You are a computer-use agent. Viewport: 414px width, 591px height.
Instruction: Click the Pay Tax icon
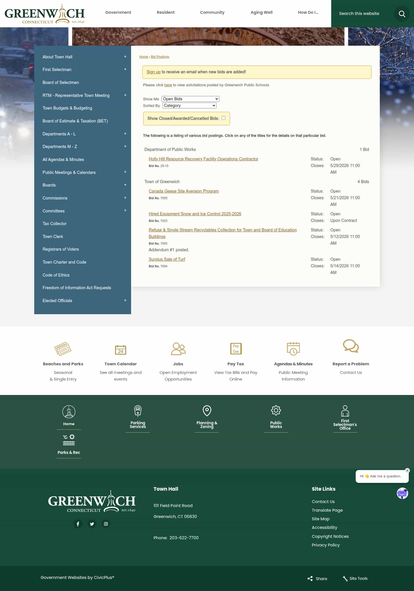[236, 349]
